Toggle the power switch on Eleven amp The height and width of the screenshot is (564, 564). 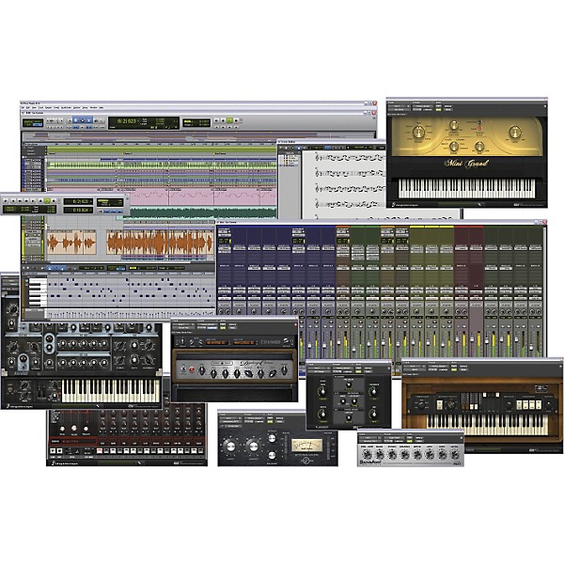click(184, 369)
